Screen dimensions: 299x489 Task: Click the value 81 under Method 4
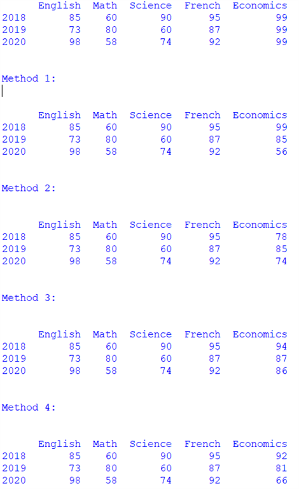(281, 469)
